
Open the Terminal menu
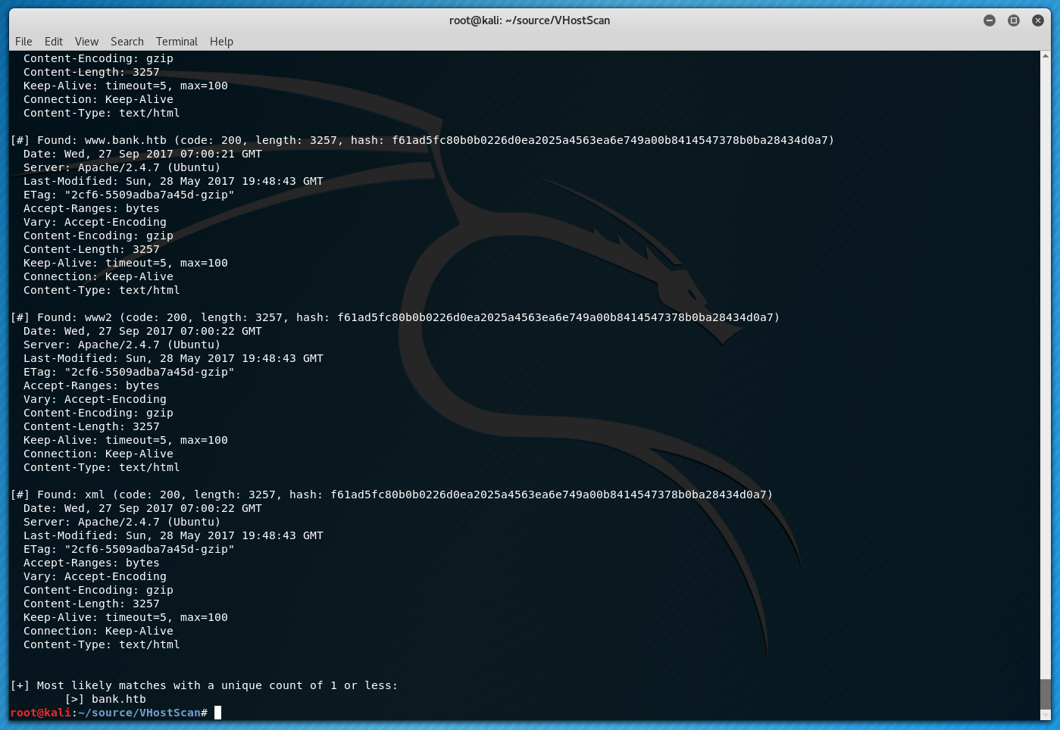[177, 42]
